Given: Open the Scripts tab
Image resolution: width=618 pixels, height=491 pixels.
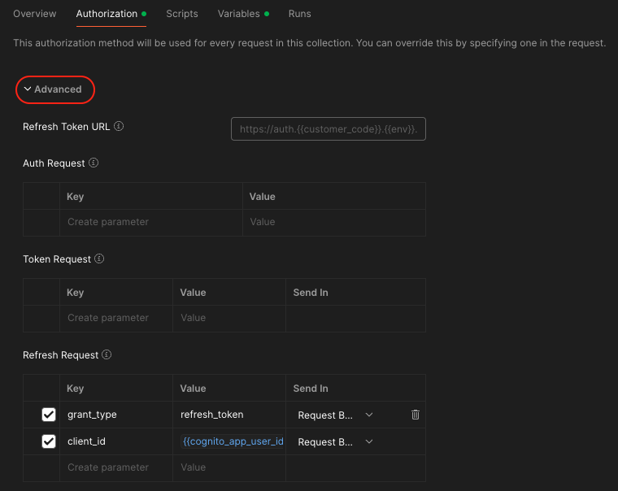Looking at the screenshot, I should [182, 14].
